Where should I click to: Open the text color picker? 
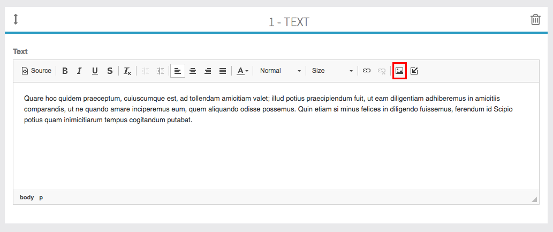(x=243, y=71)
